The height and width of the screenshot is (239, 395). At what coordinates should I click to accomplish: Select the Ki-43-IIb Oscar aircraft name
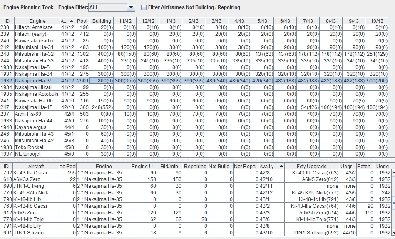[30, 206]
